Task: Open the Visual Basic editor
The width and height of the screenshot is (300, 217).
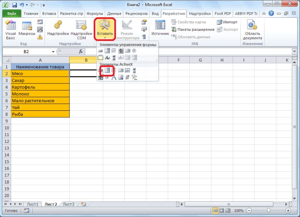Action: coord(10,30)
